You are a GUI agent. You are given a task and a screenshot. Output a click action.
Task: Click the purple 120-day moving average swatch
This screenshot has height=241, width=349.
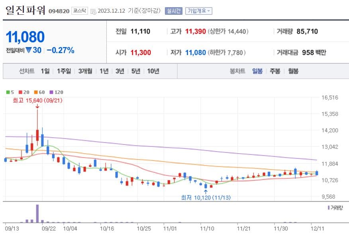(51, 92)
